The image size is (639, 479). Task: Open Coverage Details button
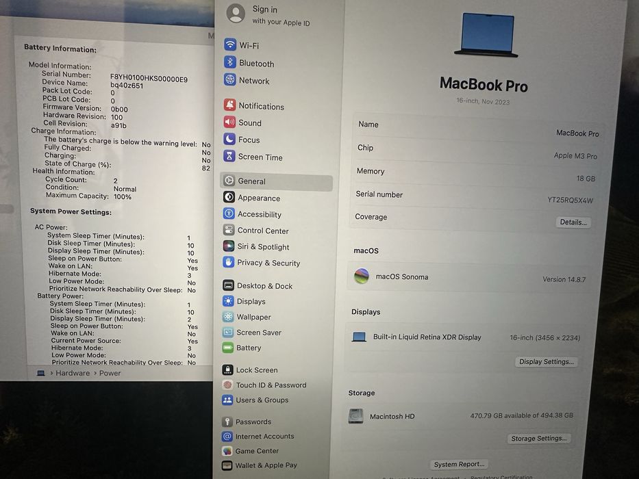click(x=573, y=222)
